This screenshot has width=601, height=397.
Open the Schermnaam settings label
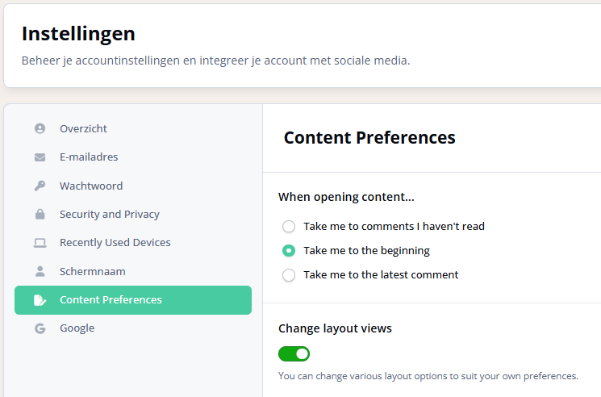[x=93, y=271]
